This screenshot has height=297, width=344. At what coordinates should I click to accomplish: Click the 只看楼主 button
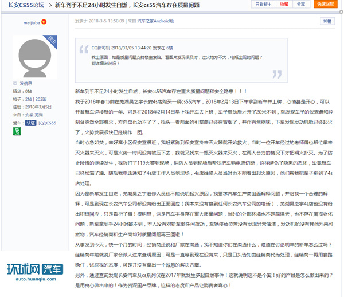(x=263, y=4)
